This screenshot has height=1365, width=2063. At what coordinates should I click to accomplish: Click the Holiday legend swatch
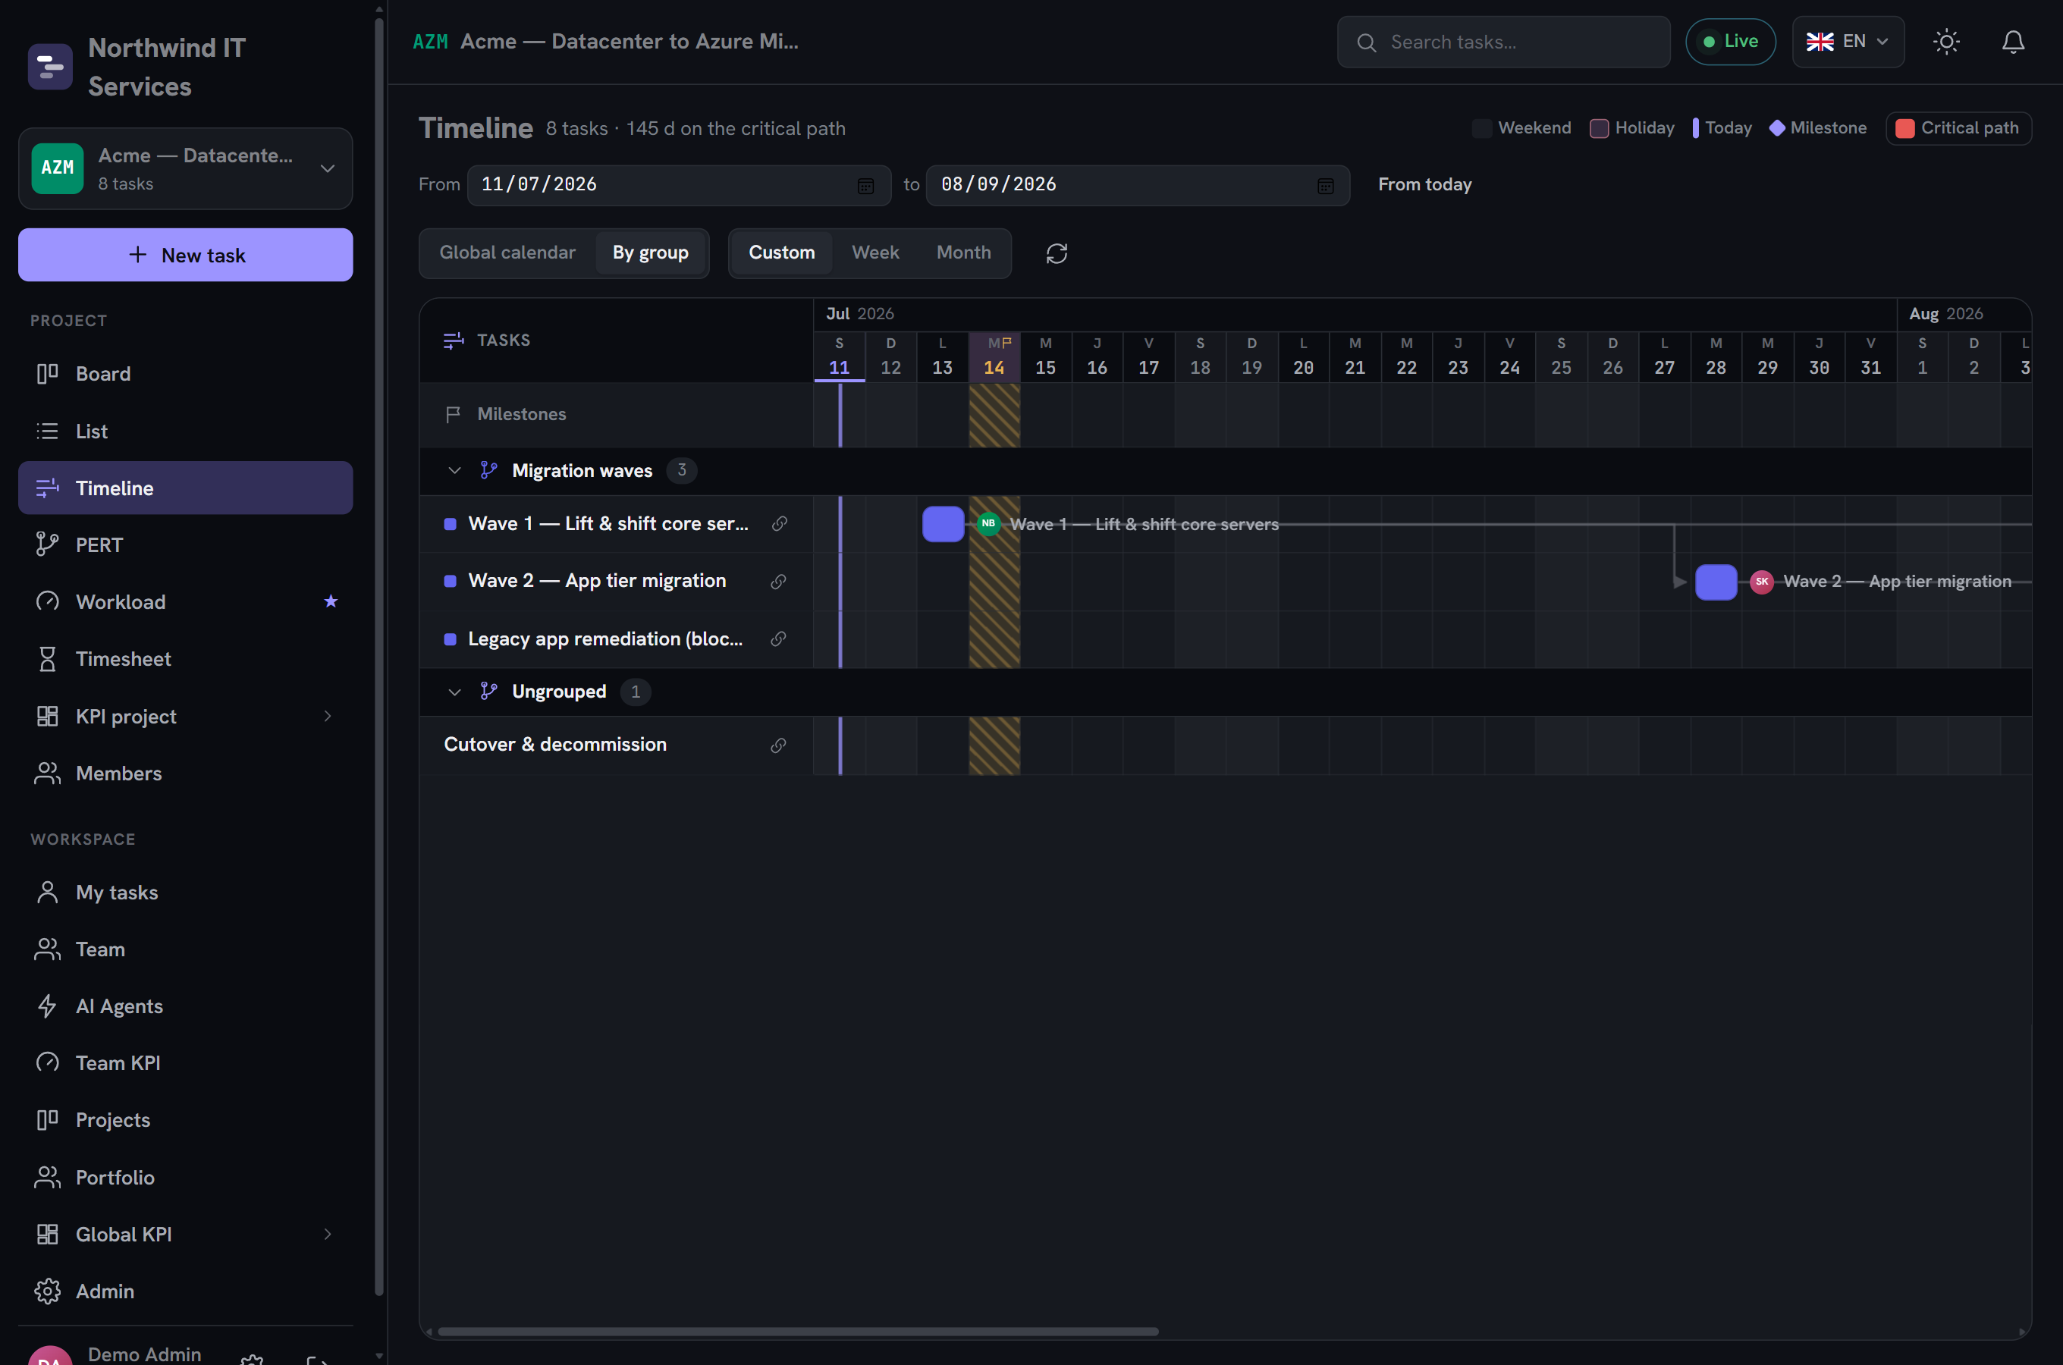point(1599,128)
